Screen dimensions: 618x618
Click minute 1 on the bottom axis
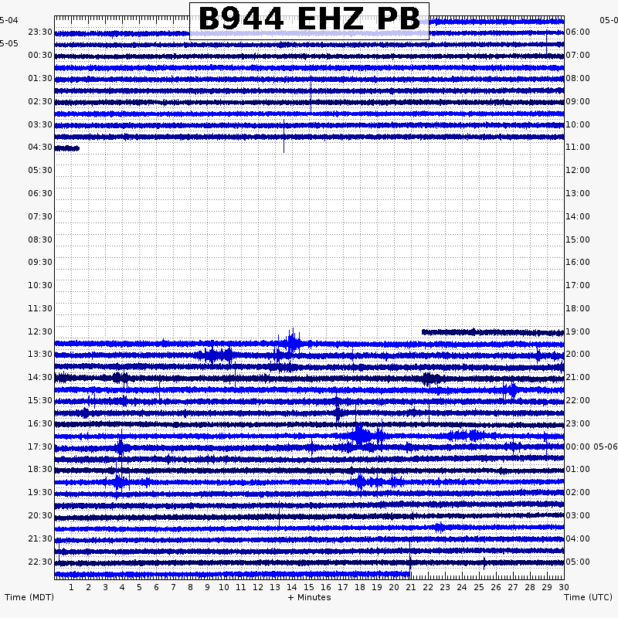click(71, 587)
